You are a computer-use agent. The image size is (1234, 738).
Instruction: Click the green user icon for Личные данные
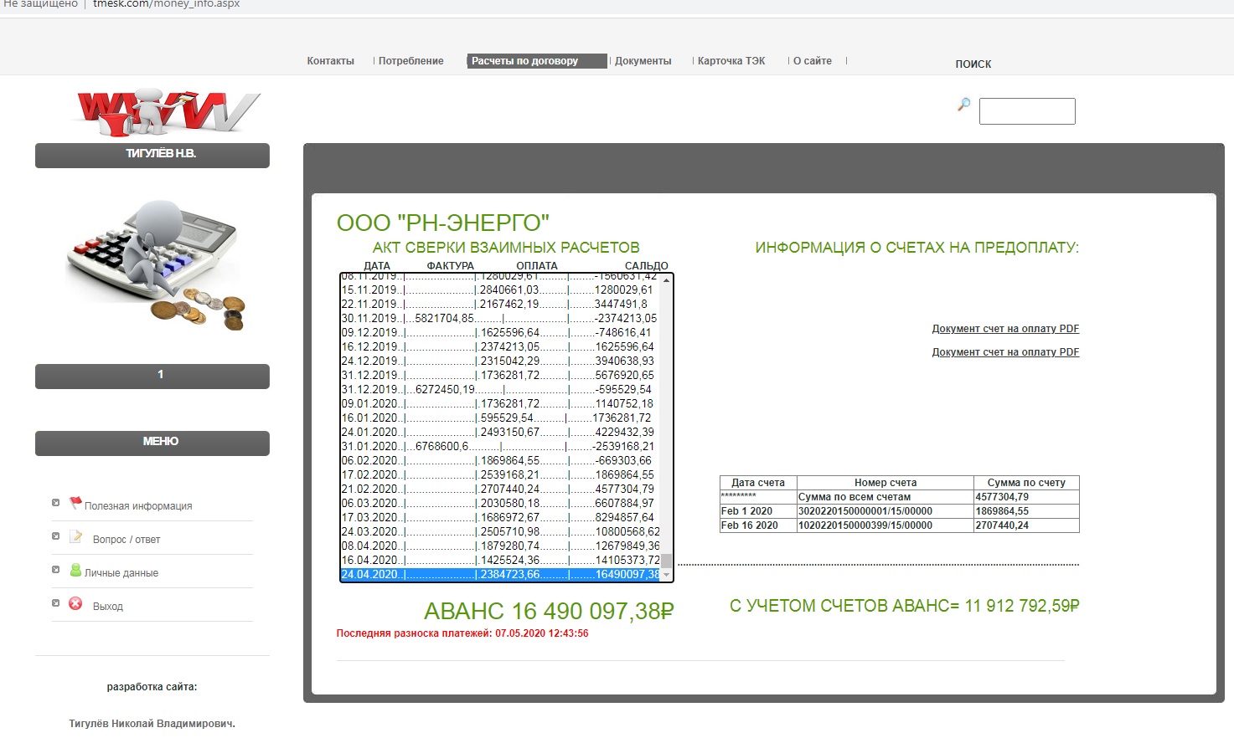(75, 570)
